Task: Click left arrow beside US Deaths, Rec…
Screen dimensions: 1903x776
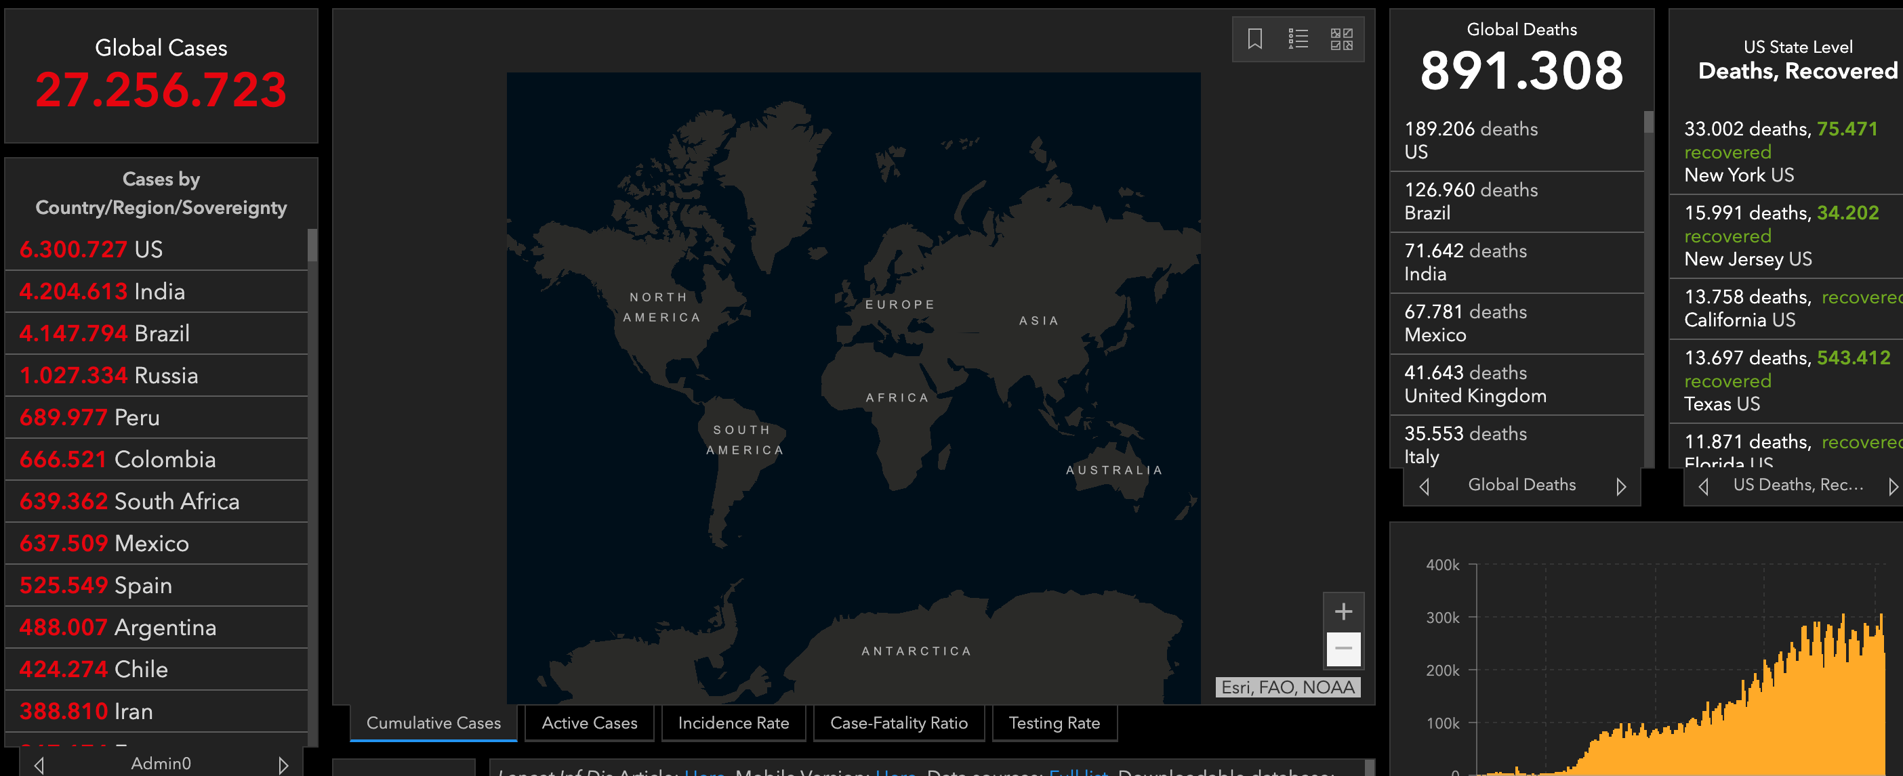Action: [x=1704, y=487]
